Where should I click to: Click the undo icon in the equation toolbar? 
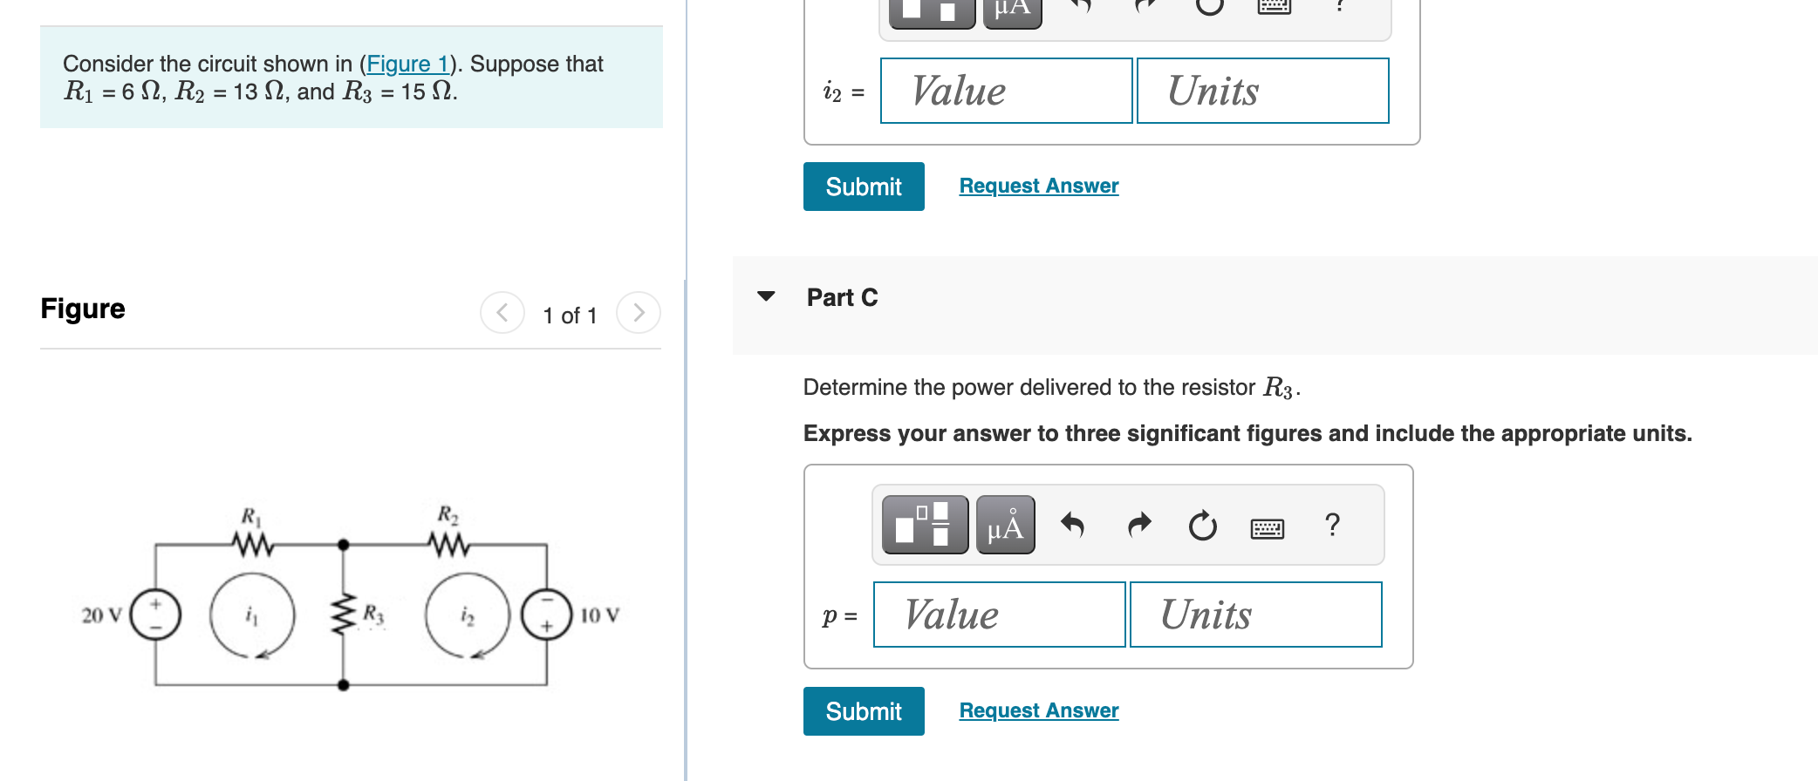(x=1074, y=524)
